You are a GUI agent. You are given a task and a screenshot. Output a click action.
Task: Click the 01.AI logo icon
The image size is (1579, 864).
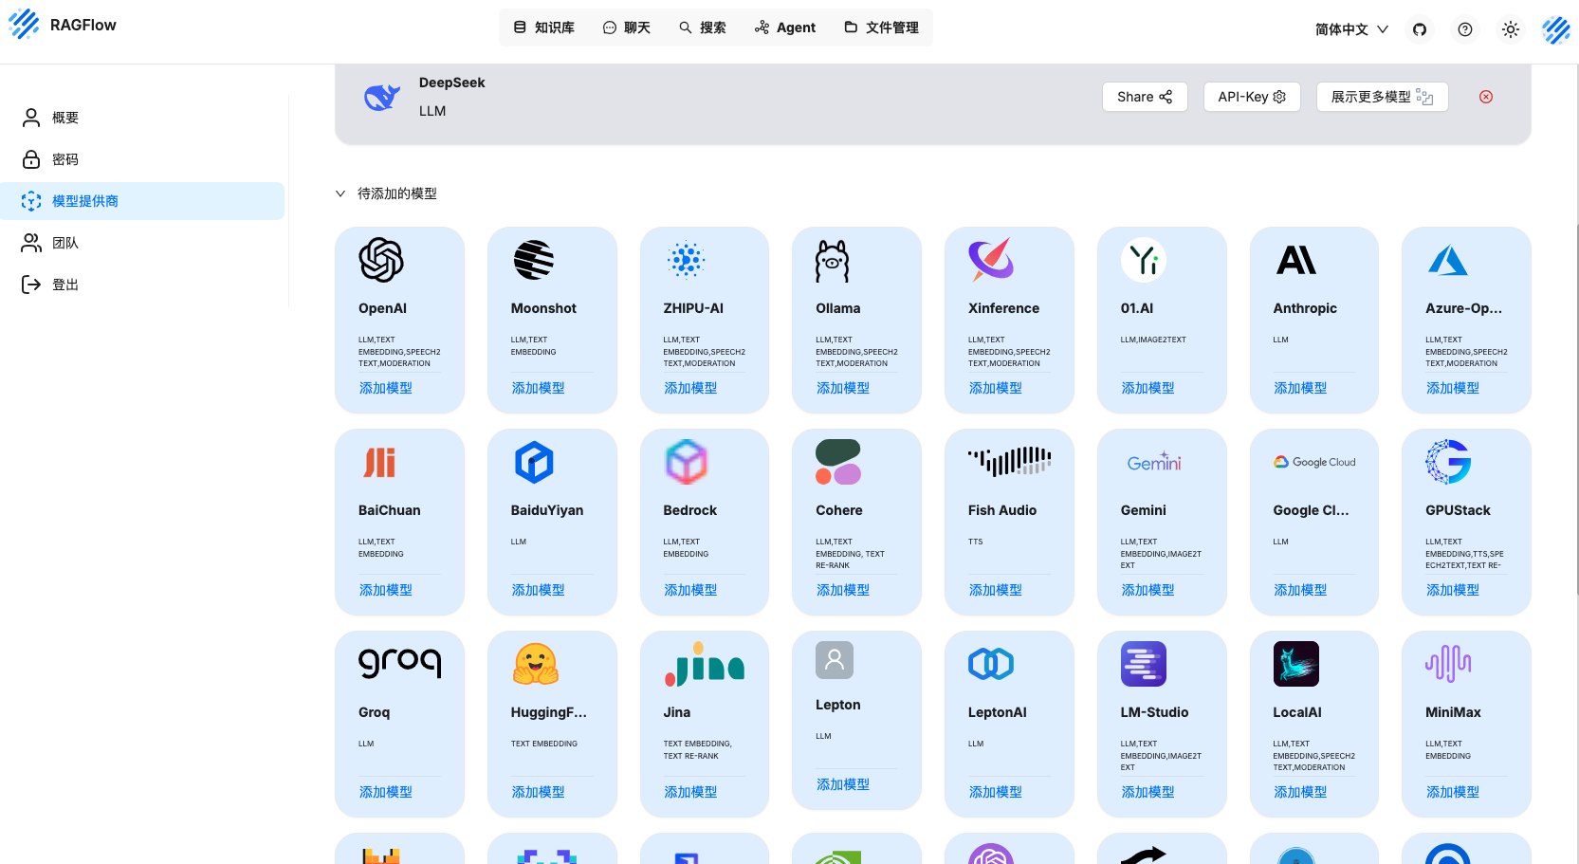pos(1144,260)
